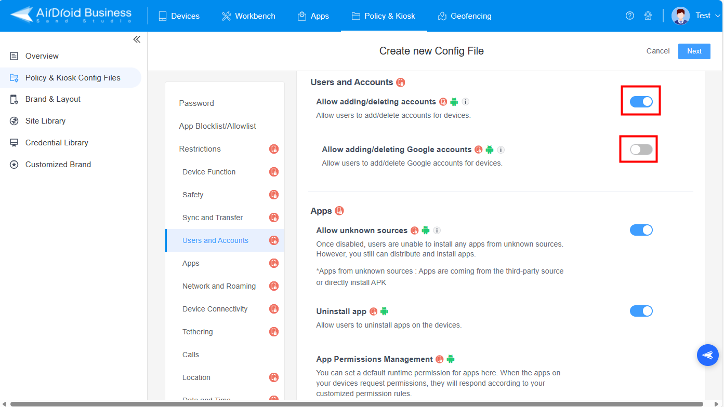Select Policy & Kiosk Config Files
Image resolution: width=724 pixels, height=407 pixels.
click(71, 78)
